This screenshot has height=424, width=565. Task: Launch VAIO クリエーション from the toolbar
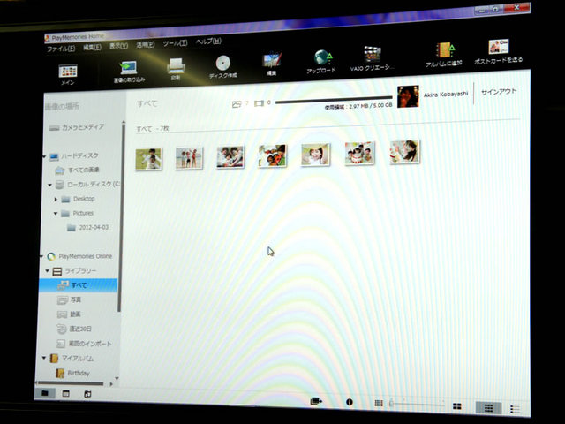(x=372, y=58)
